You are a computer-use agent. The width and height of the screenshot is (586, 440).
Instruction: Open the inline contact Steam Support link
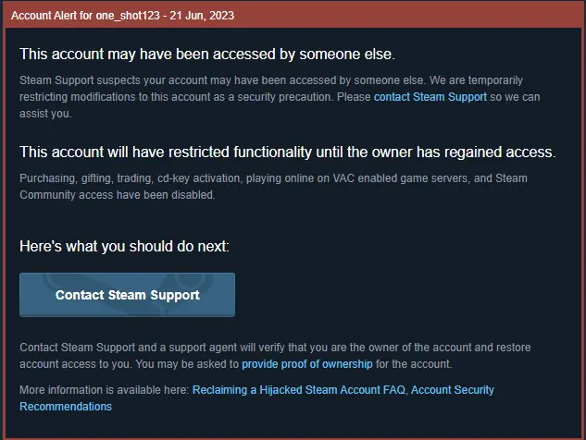(x=430, y=97)
